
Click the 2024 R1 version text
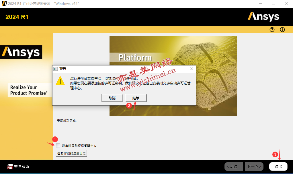tap(17, 17)
